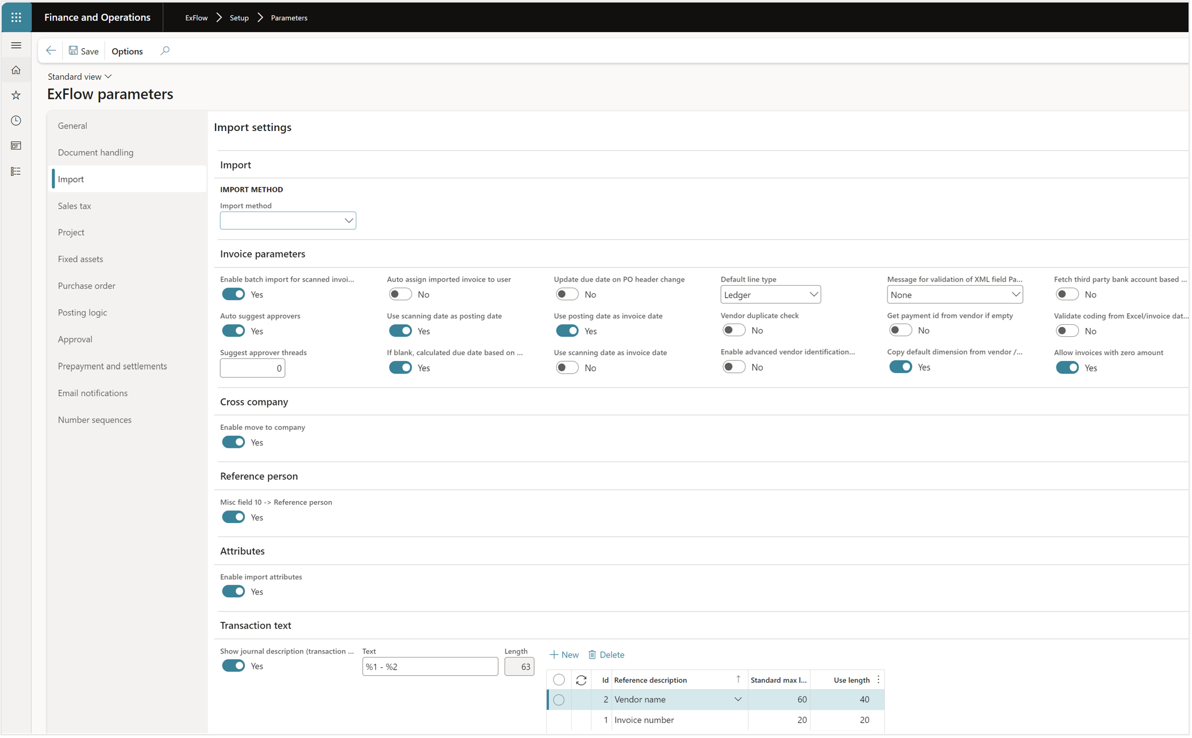Open the General parameters tab
Image resolution: width=1192 pixels, height=738 pixels.
pyautogui.click(x=72, y=126)
